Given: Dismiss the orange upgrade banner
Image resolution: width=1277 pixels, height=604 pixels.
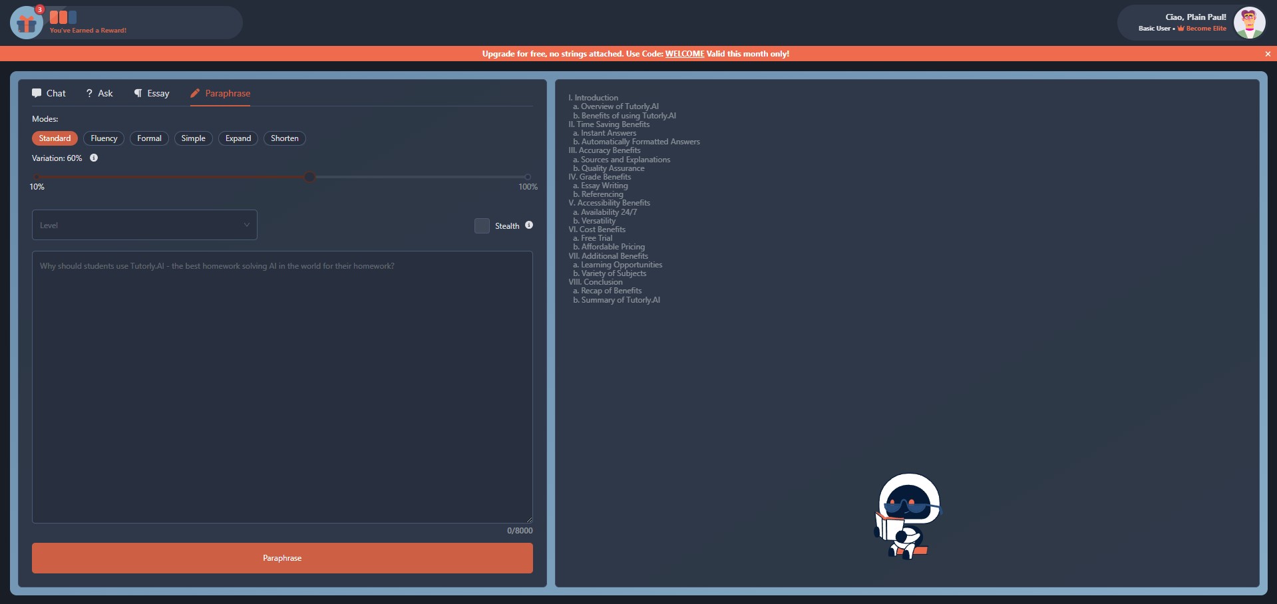Looking at the screenshot, I should 1268,54.
